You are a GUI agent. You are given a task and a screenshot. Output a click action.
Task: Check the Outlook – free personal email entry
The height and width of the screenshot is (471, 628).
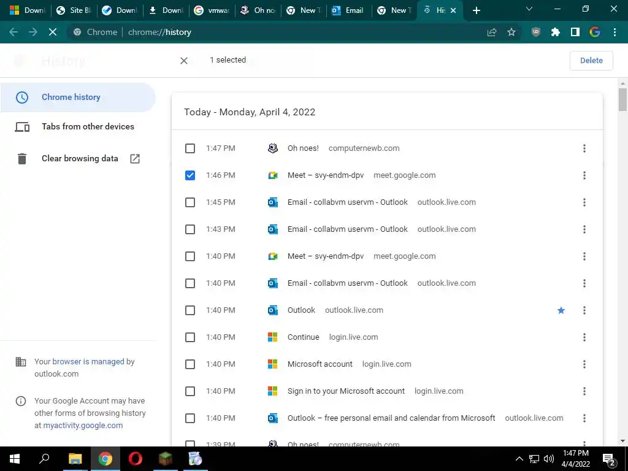[x=190, y=418]
